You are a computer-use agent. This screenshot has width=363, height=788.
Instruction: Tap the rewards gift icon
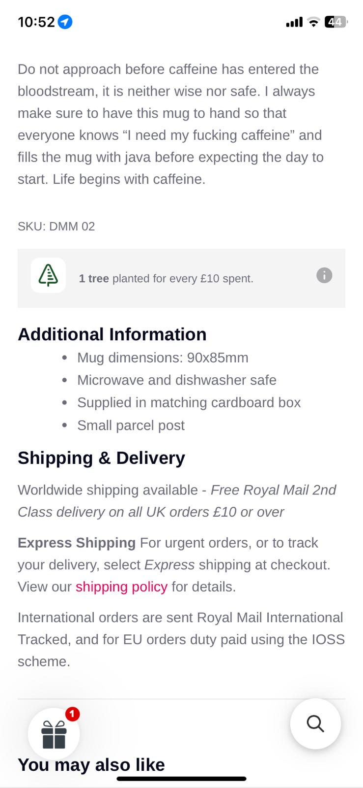coord(54,734)
